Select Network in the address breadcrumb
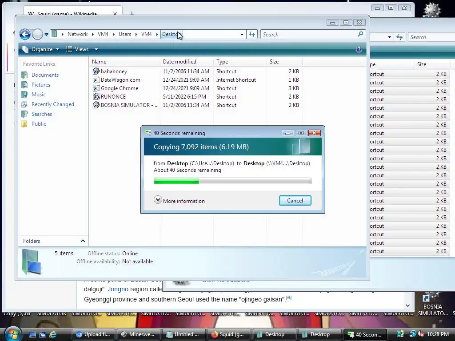Viewport: 455px width, 341px height. [x=77, y=34]
